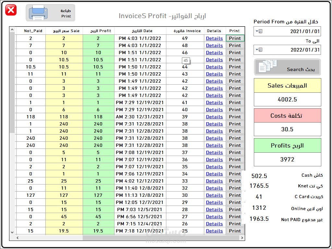Image resolution: width=332 pixels, height=249 pixels.
Task: Print invoice 37 using its row button
Action: [x=235, y=152]
